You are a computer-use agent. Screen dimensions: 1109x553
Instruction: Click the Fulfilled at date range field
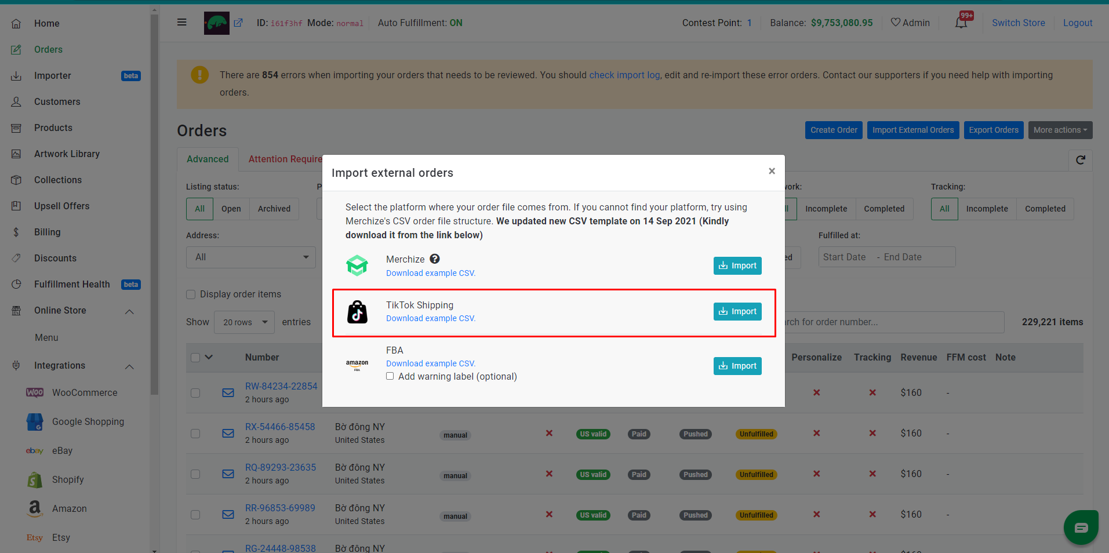[887, 257]
